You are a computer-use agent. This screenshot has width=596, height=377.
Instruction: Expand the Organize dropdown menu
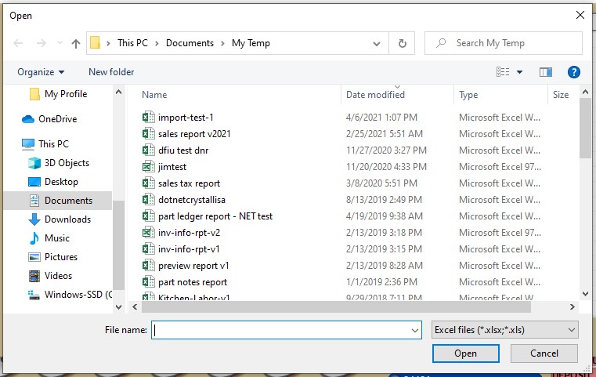(x=42, y=72)
